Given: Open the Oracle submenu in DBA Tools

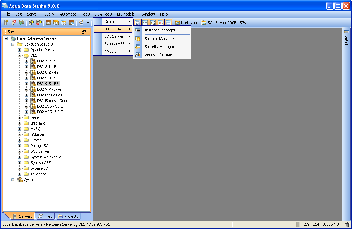Looking at the screenshot, I should point(113,22).
